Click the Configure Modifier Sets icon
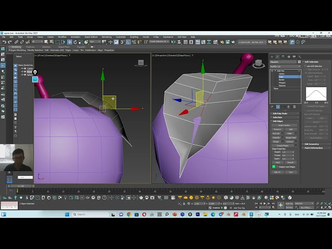Image resolution: width=332 pixels, height=249 pixels. point(294,107)
